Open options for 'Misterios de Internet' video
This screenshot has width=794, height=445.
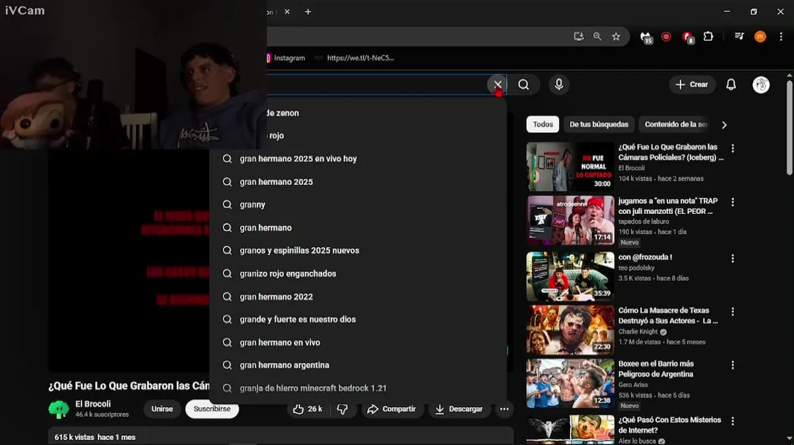733,421
